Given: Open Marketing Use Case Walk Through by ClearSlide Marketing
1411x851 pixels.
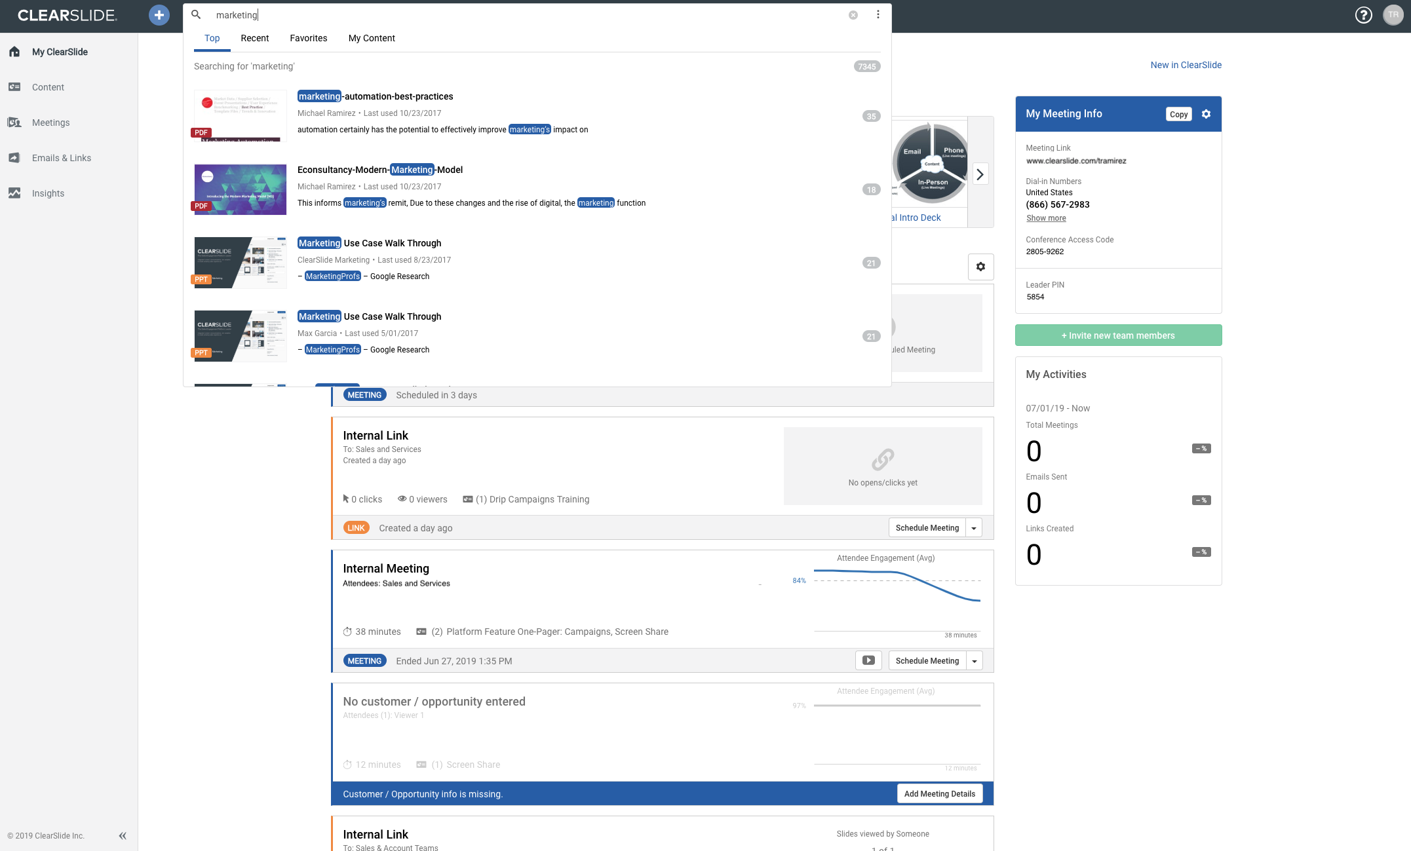Looking at the screenshot, I should [369, 243].
